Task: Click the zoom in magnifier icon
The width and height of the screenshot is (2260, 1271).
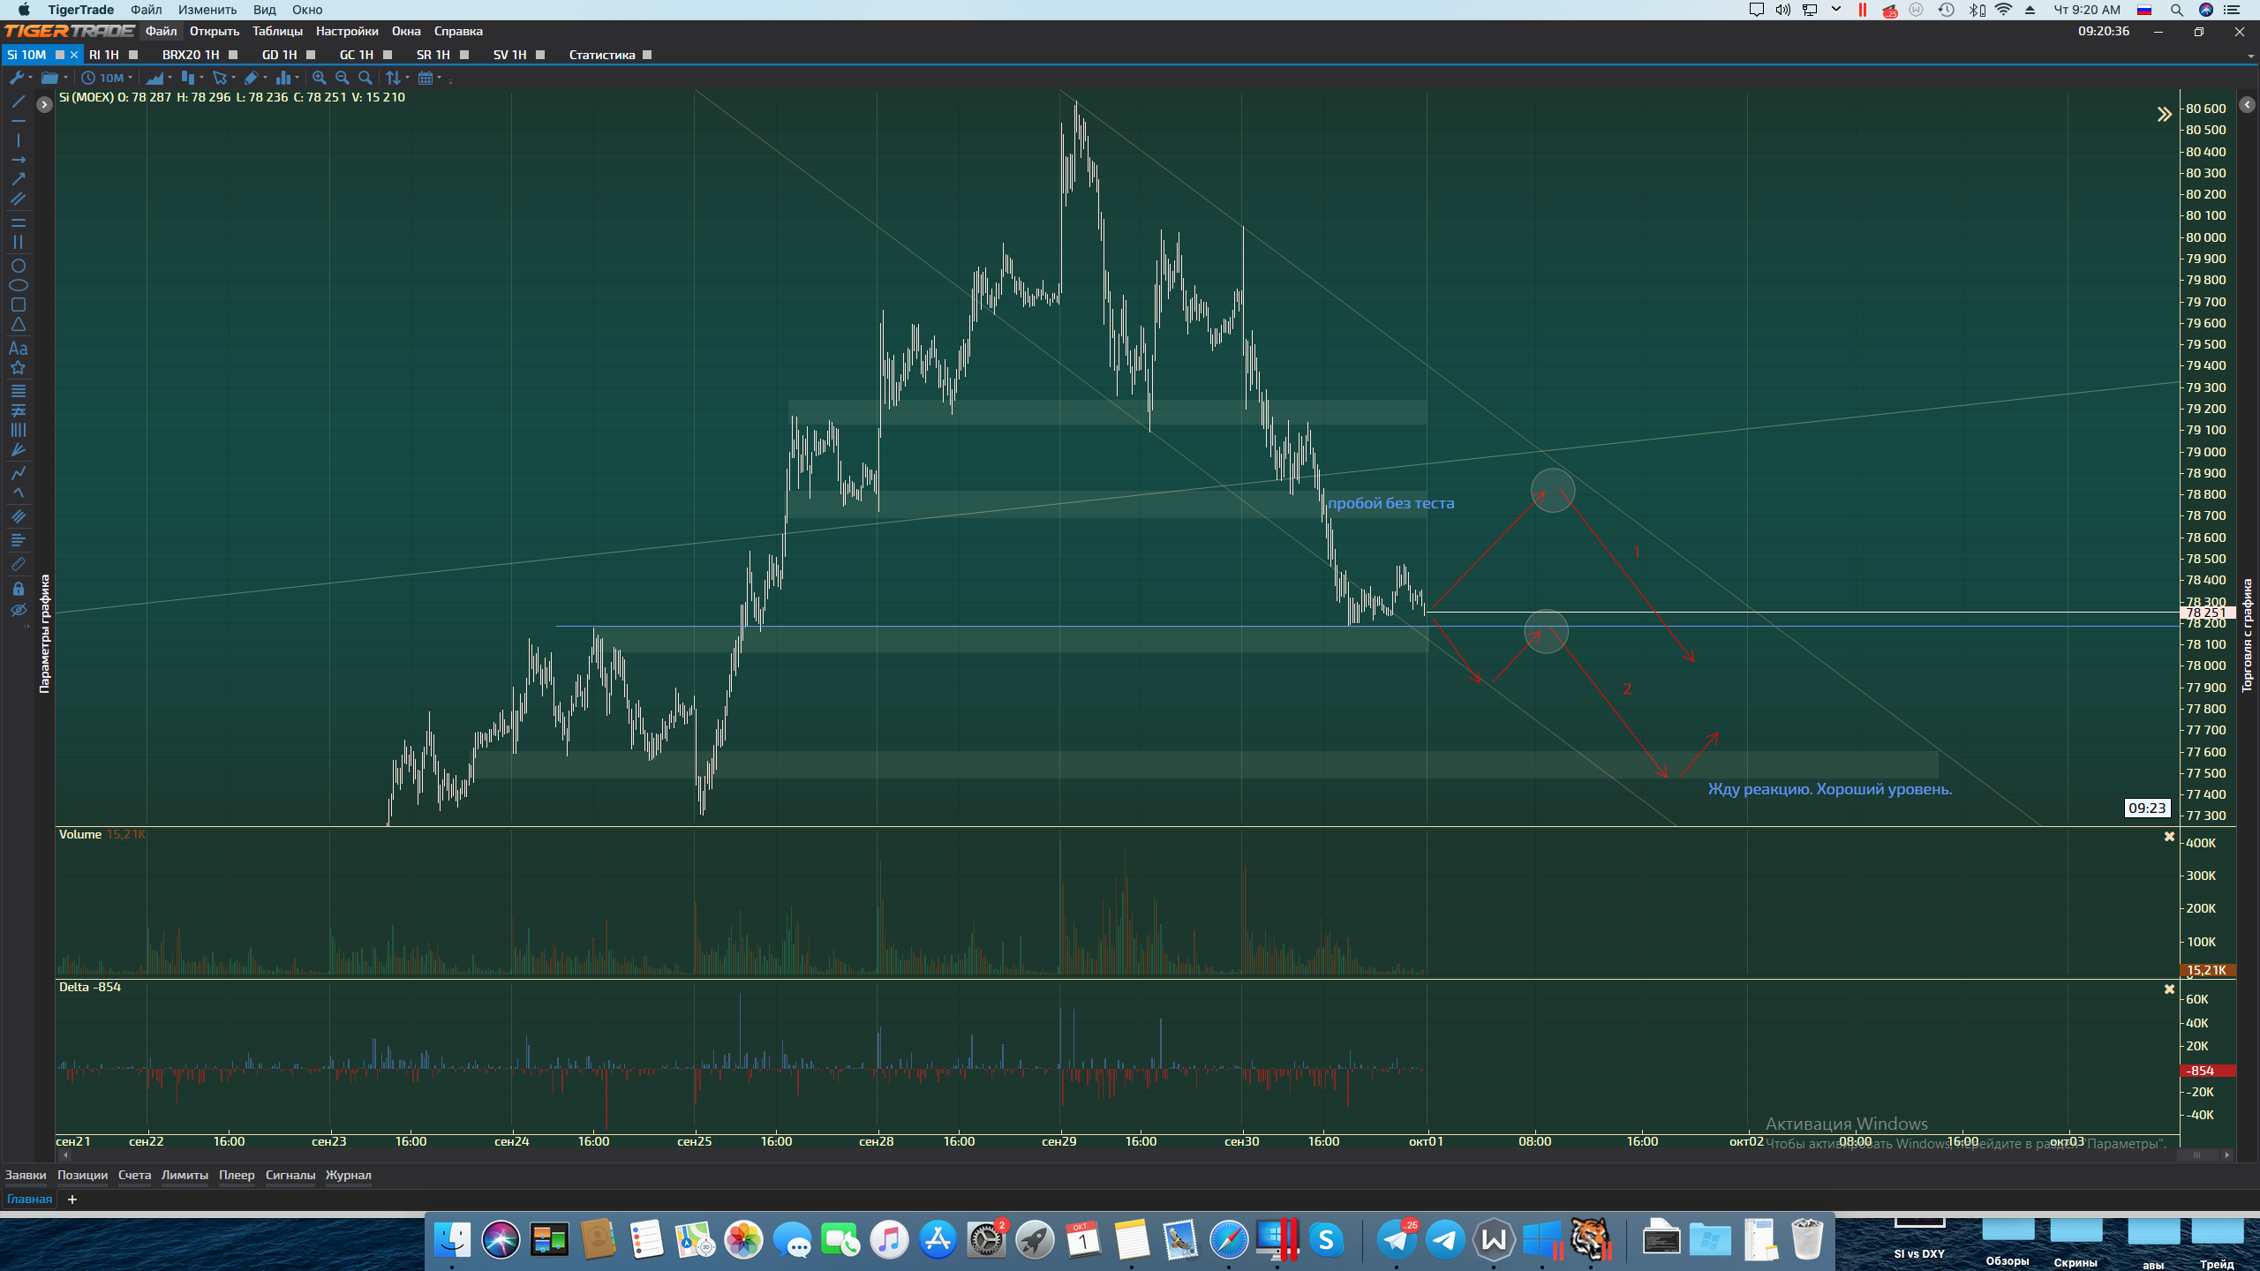Action: tap(320, 78)
